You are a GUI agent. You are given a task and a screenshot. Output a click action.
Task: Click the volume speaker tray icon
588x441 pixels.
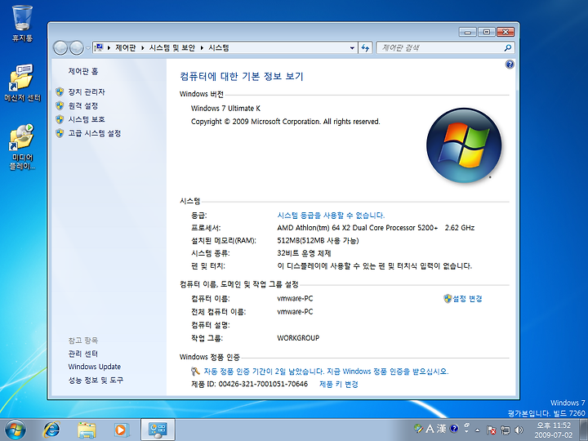click(519, 430)
